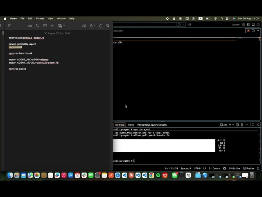Click the Prettier status item
Screen dimensions: 262x197
[248, 168]
